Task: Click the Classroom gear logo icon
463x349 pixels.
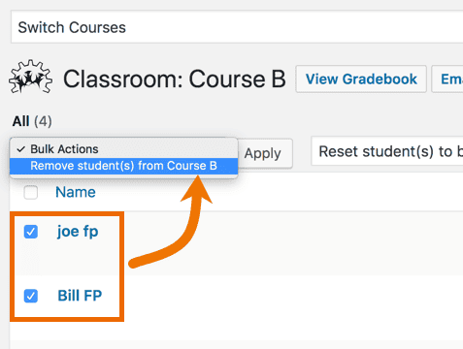Action: 30,77
